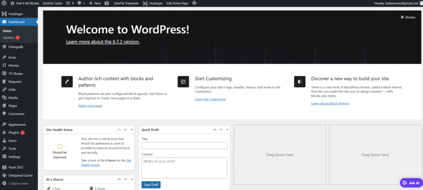
Task: Click the pencil icon beside Author rich content
Action: click(67, 82)
